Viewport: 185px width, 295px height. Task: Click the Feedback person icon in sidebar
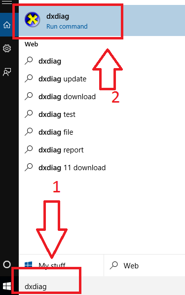click(7, 72)
